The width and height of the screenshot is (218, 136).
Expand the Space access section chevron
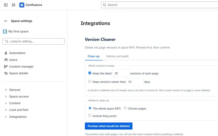(6, 97)
